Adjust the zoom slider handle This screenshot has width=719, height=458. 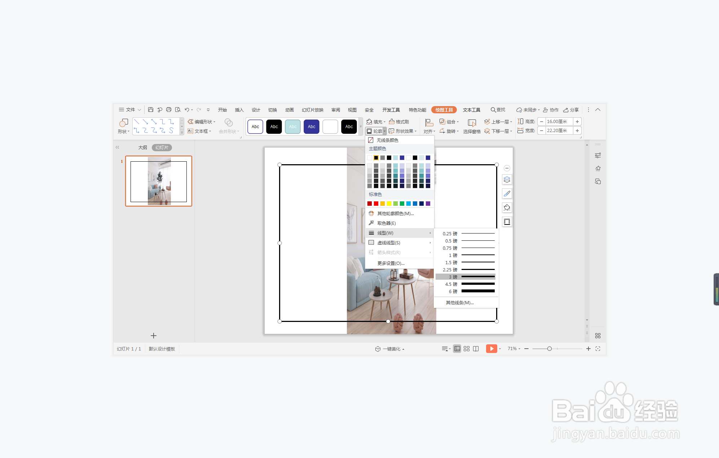[550, 349]
